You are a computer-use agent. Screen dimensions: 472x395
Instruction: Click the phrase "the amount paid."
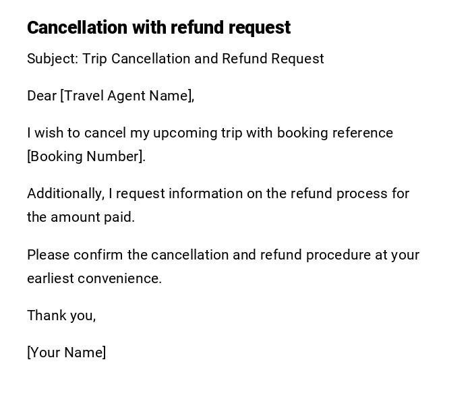point(81,217)
